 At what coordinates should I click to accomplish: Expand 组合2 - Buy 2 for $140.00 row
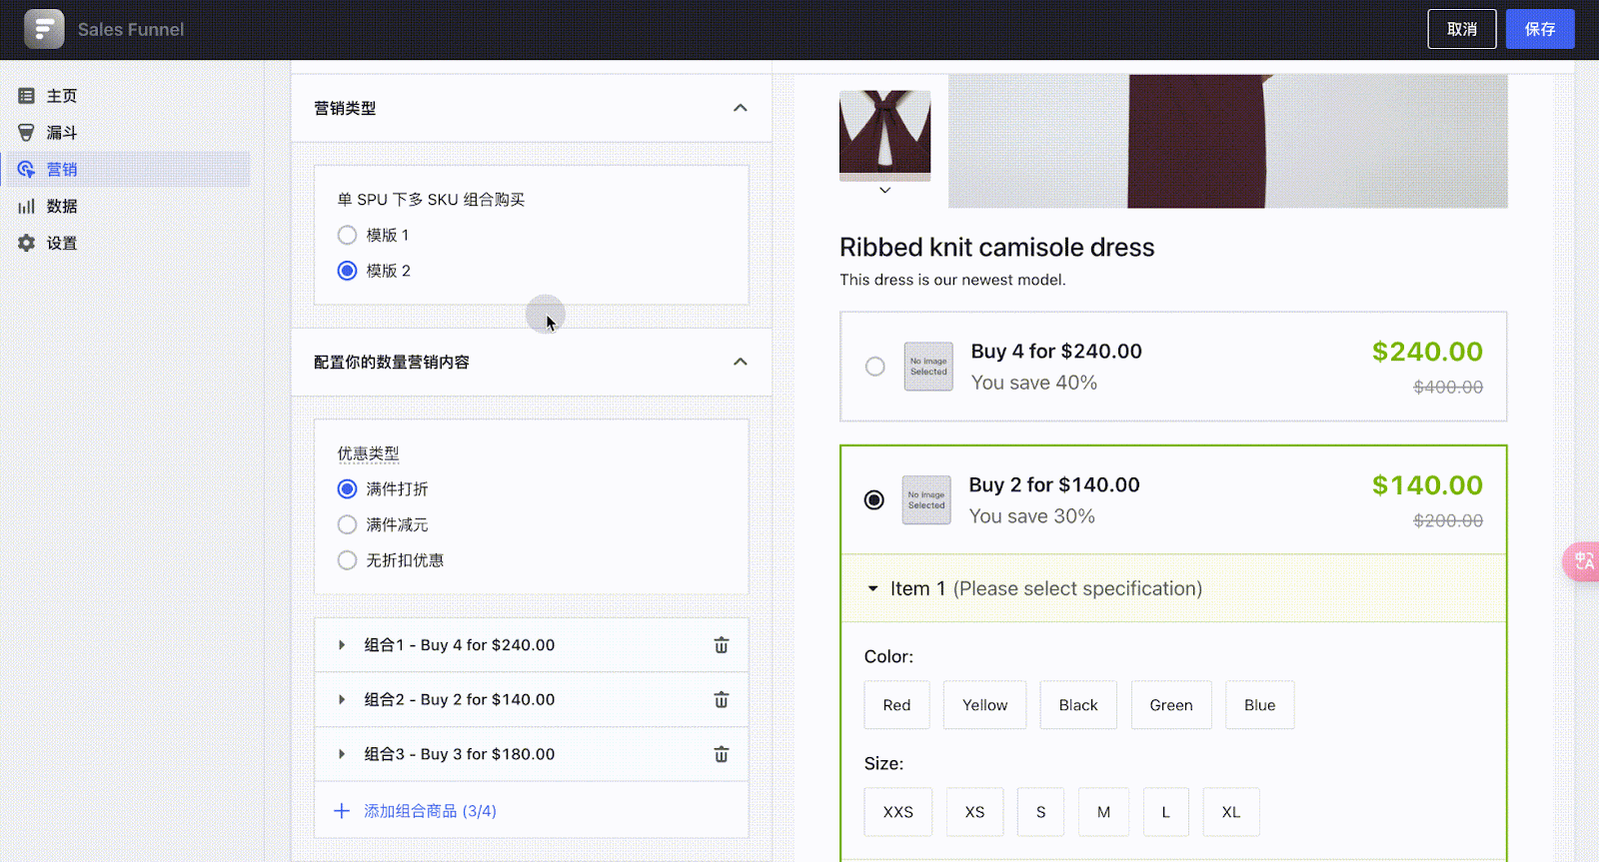342,700
